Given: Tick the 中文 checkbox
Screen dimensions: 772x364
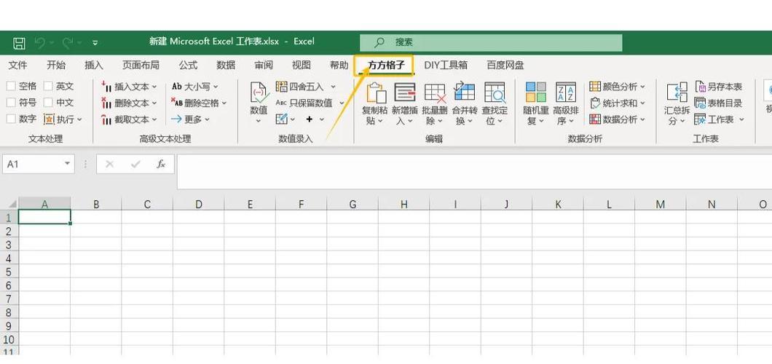Looking at the screenshot, I should pyautogui.click(x=48, y=103).
